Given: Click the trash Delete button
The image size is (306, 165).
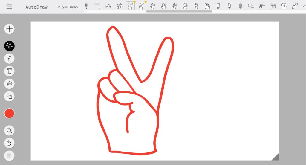Looking at the screenshot, I should (9, 156).
